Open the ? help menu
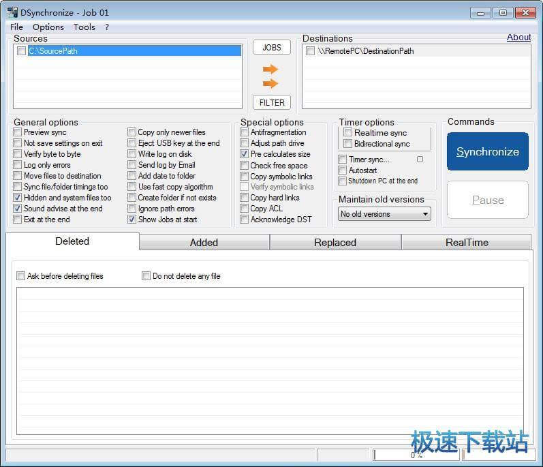Image resolution: width=543 pixels, height=467 pixels. pyautogui.click(x=106, y=27)
